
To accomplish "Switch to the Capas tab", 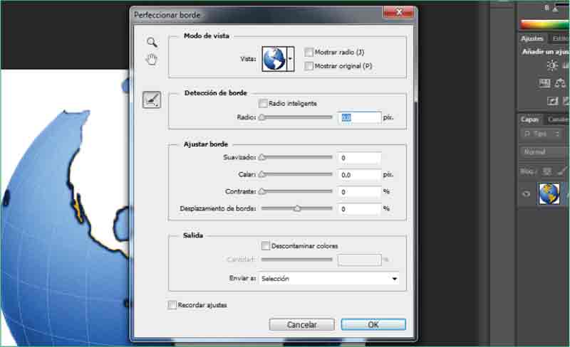I will [x=529, y=119].
